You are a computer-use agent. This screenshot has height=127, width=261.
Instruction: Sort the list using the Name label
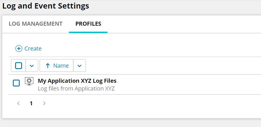[x=61, y=66]
